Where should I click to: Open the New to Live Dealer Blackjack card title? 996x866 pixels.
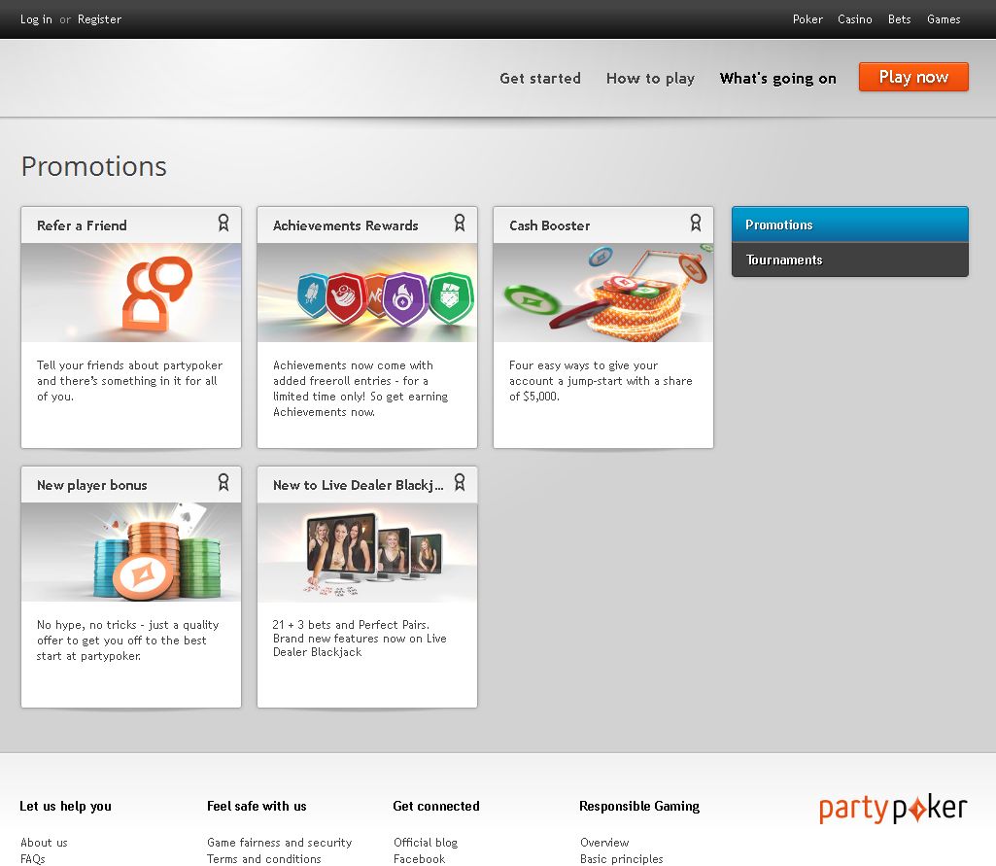coord(359,485)
